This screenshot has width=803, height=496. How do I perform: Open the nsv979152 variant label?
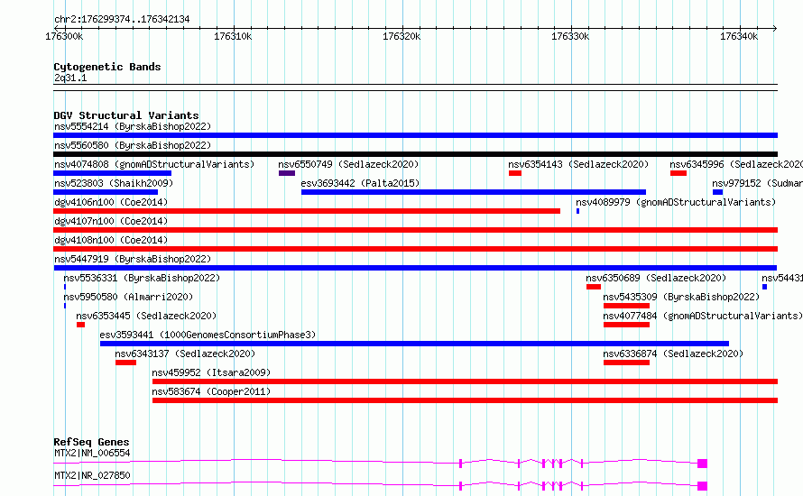757,183
